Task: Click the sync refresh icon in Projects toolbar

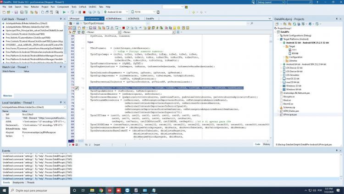Action: [294, 24]
